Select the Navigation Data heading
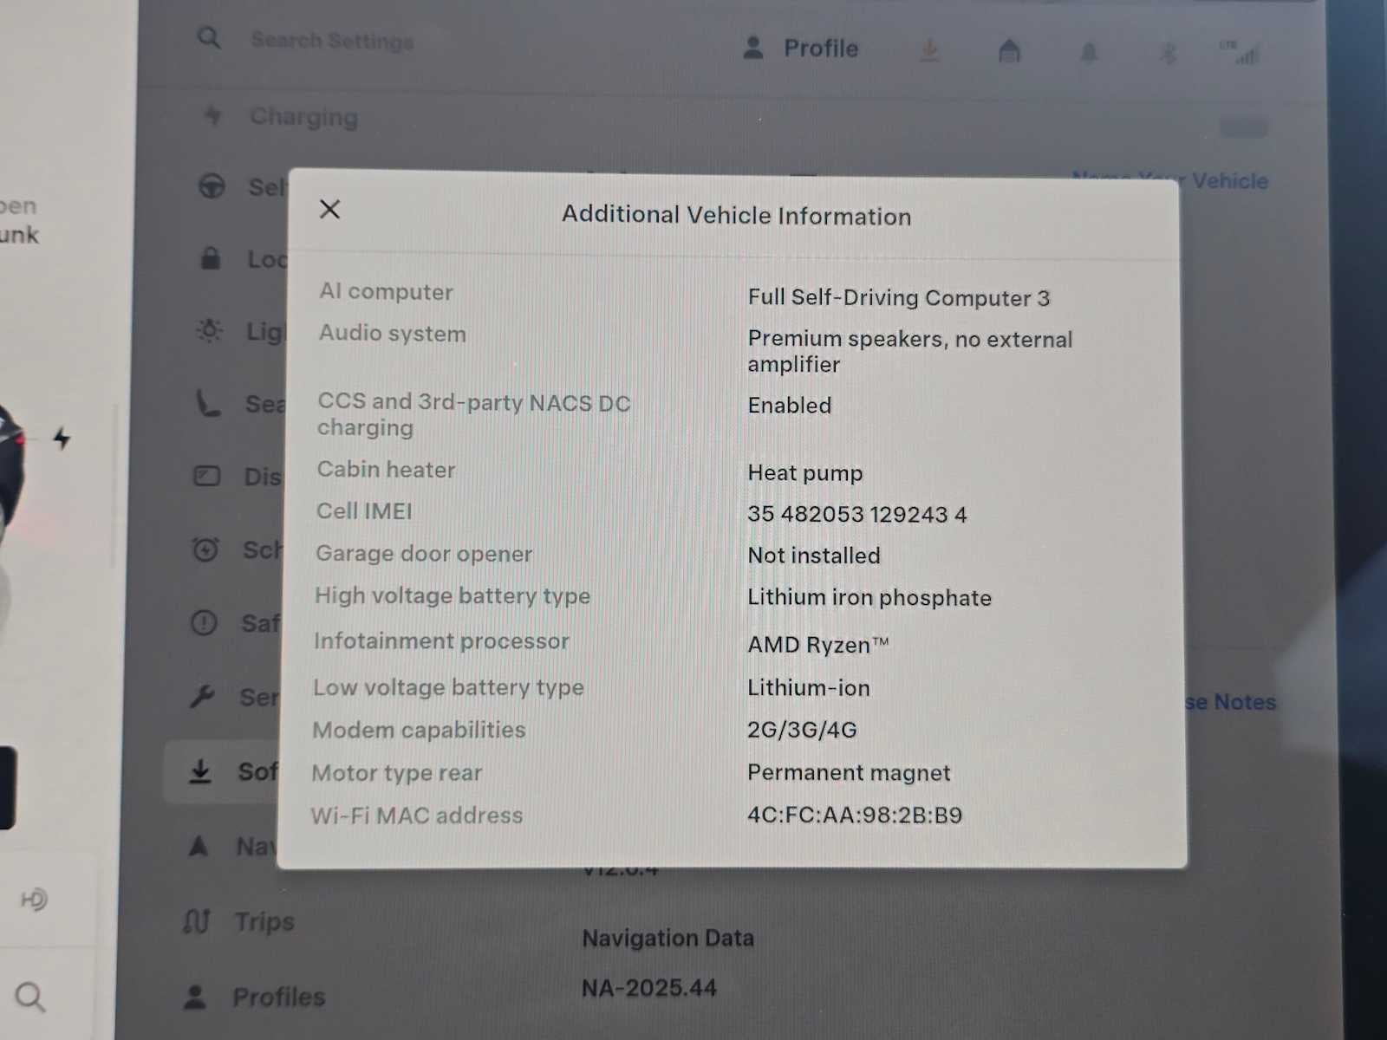The height and width of the screenshot is (1040, 1387). pos(668,939)
